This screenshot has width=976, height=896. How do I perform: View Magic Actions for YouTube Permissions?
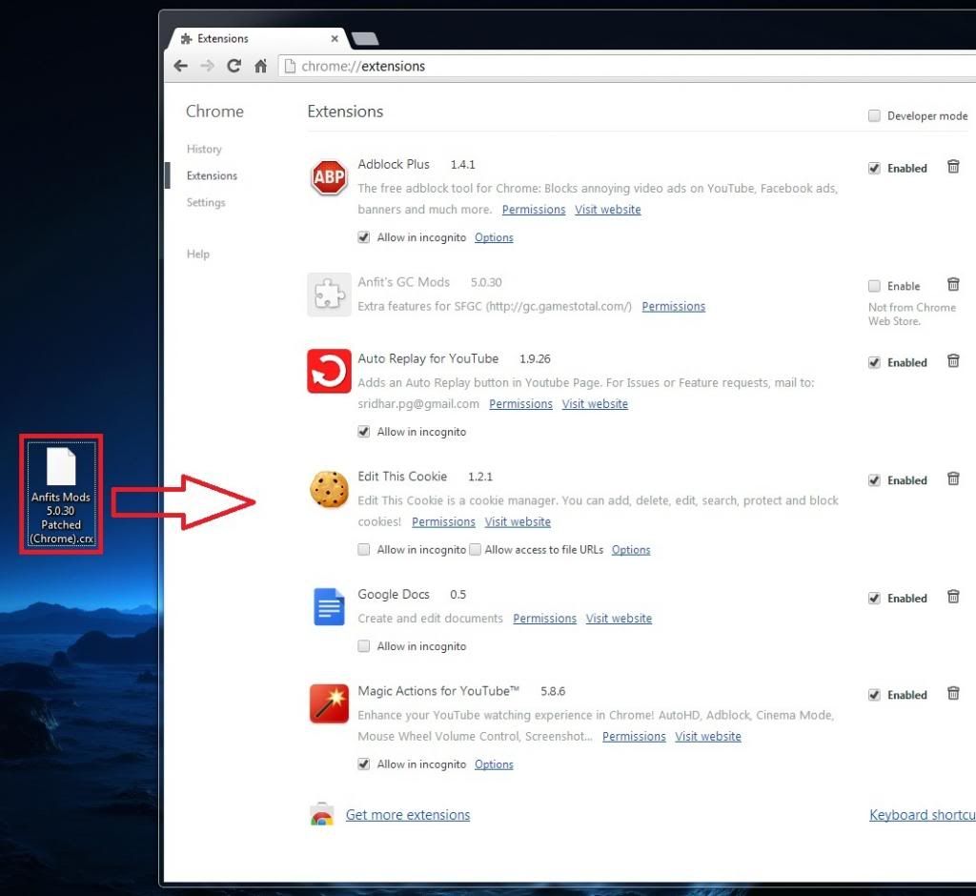(634, 737)
